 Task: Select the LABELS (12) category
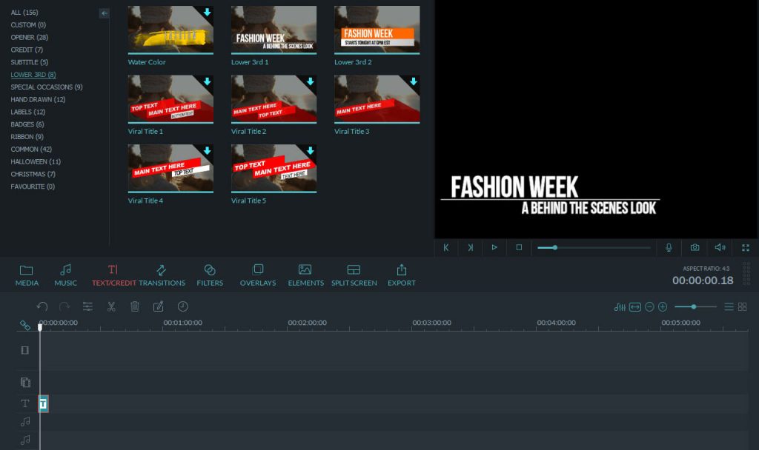(27, 113)
